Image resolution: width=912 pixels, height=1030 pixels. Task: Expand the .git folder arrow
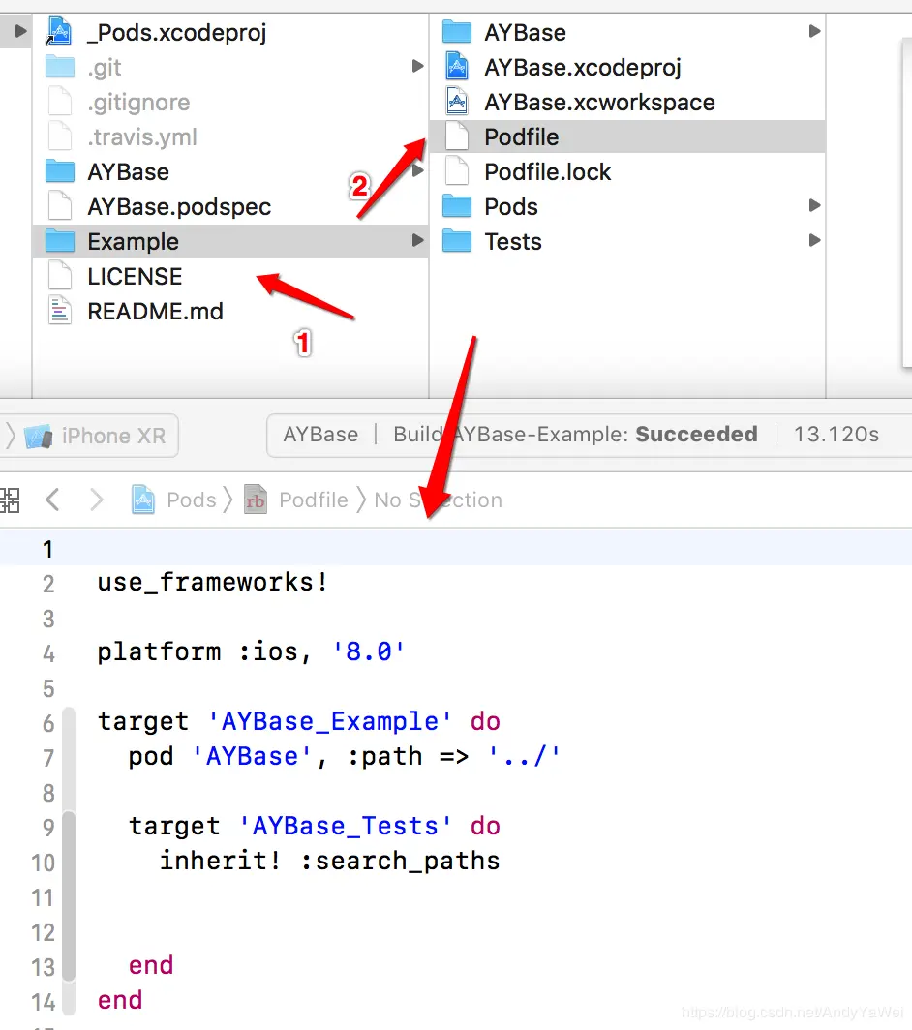click(417, 66)
